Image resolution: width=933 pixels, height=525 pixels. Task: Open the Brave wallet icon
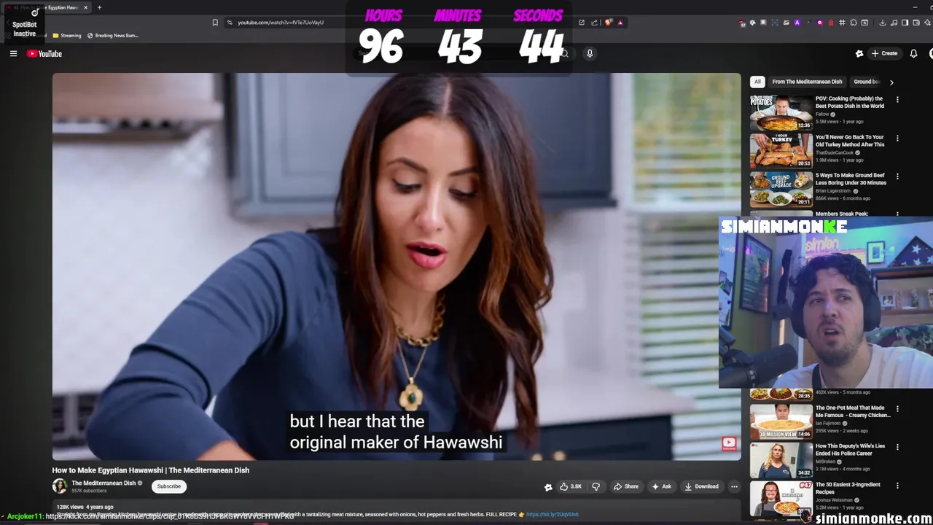pos(916,23)
